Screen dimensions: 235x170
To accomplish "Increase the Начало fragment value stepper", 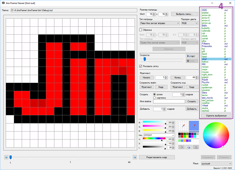I will click(166, 77).
